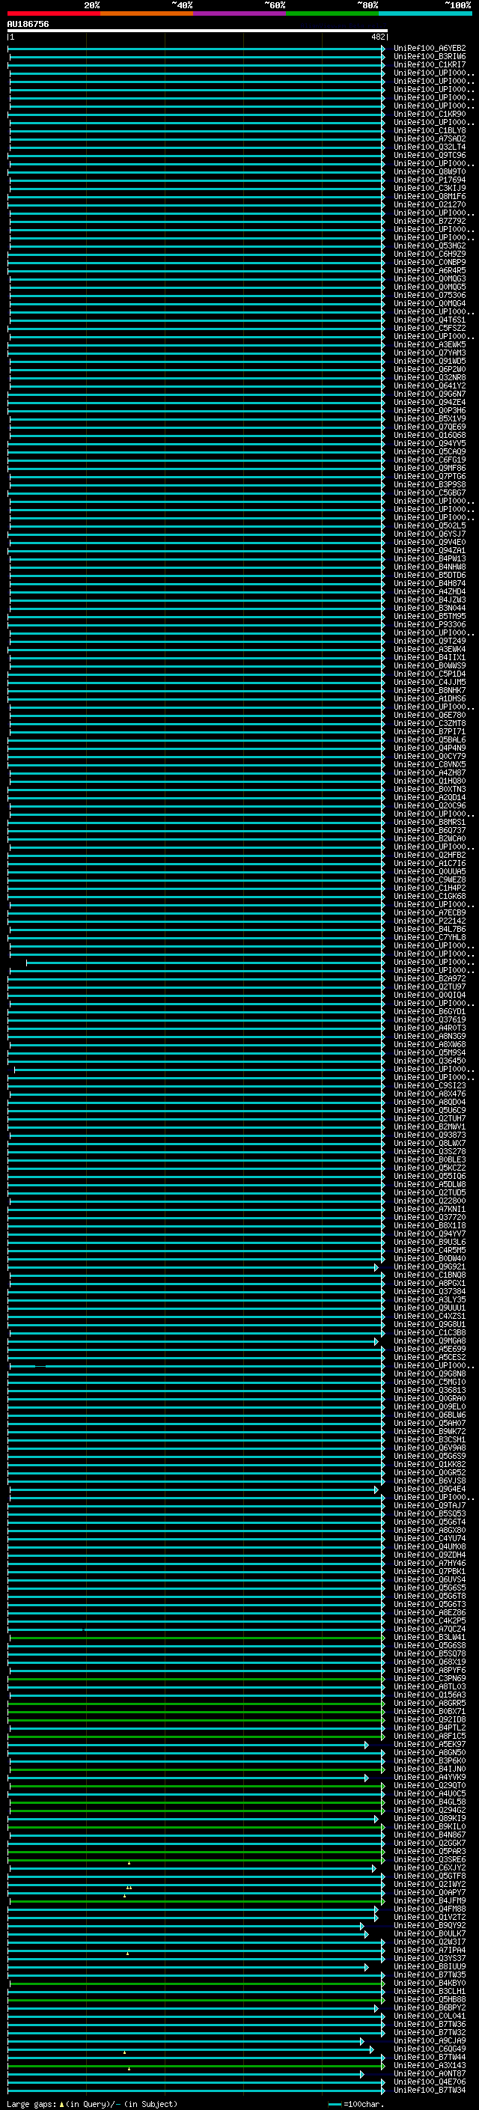This screenshot has width=479, height=2110.
Task: Click the UniRef100_Q37619 label
Action: point(430,1019)
